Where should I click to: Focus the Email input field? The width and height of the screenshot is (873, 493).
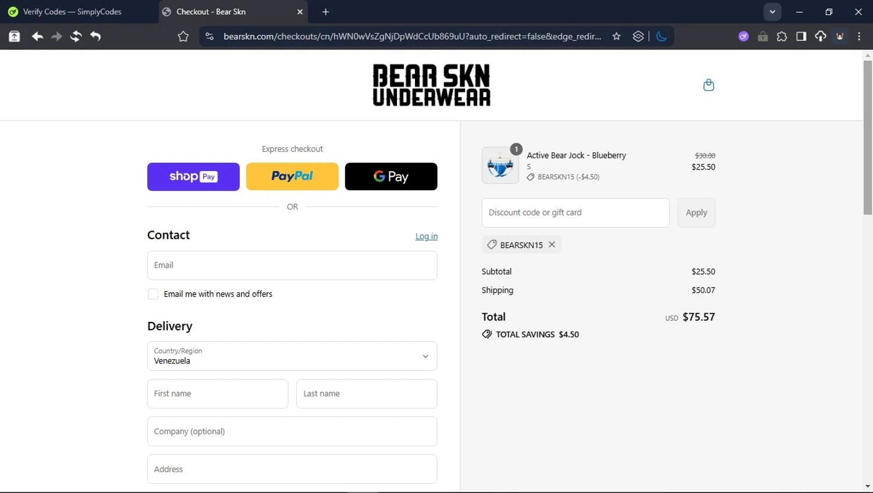tap(292, 265)
